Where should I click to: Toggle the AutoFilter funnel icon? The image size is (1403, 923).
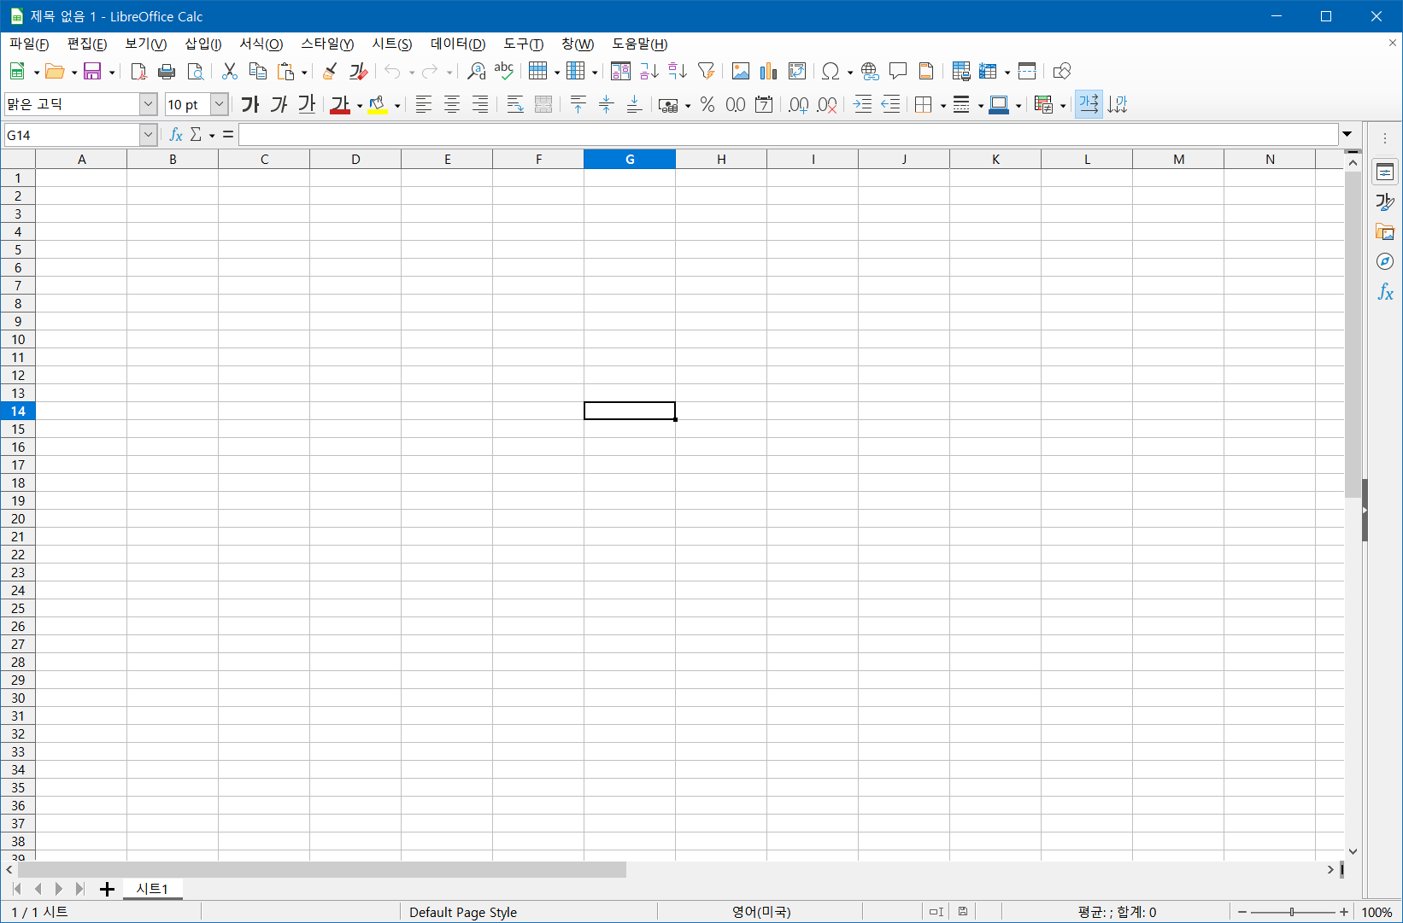pyautogui.click(x=706, y=71)
